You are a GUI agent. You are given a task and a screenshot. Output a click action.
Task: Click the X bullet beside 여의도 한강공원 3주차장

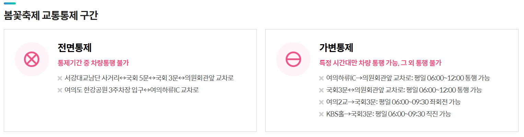point(60,90)
